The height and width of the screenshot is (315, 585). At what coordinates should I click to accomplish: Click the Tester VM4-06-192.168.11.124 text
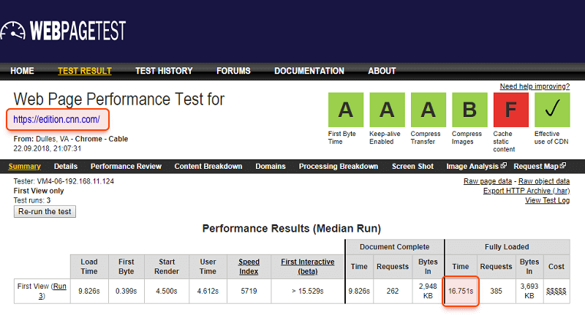[64, 181]
